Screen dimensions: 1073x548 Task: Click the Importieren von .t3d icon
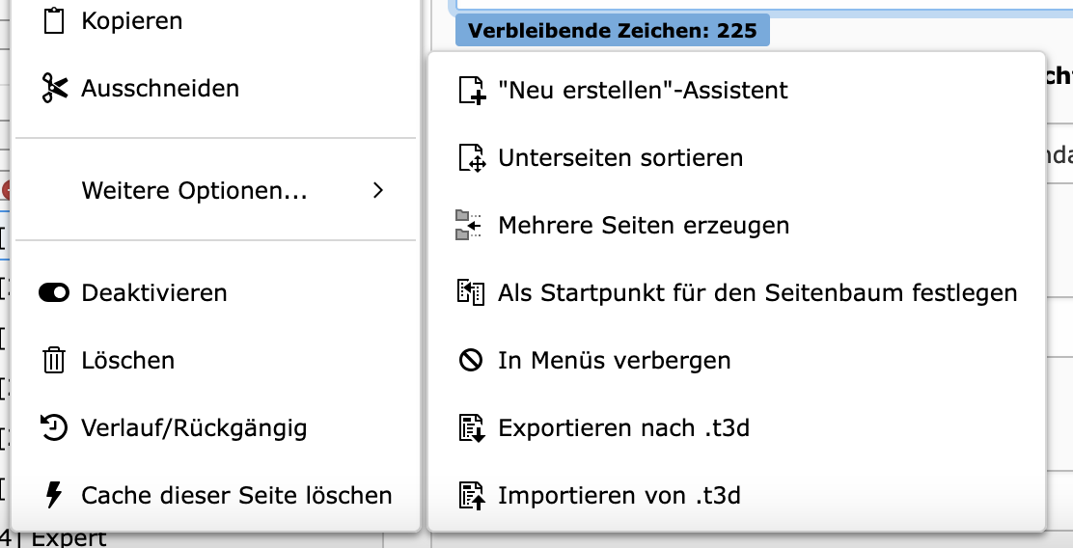click(x=472, y=495)
